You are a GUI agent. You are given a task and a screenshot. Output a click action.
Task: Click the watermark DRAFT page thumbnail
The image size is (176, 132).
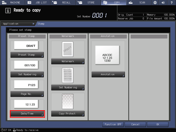pyautogui.click(x=68, y=49)
